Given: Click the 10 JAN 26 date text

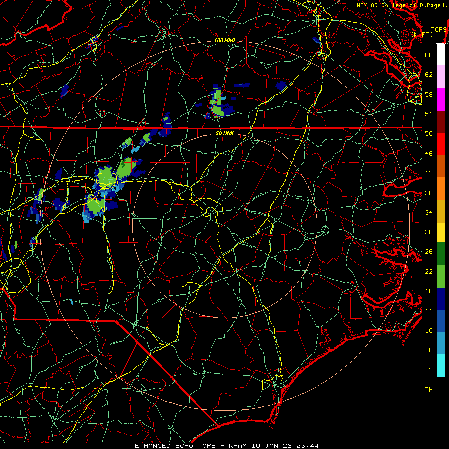Looking at the screenshot, I should tap(271, 446).
